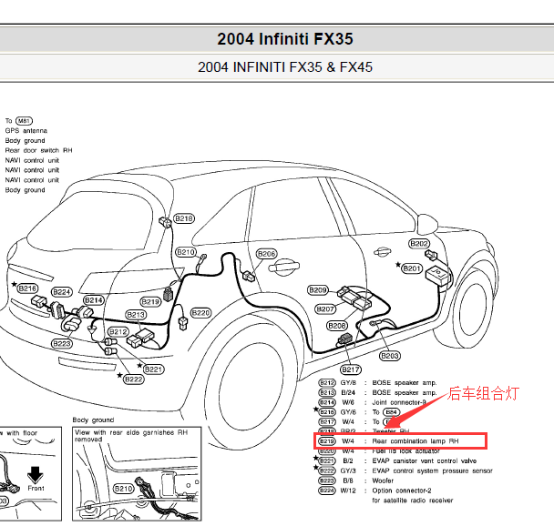Click the "2004 INFINITI FX35 & FX45" subtitle
This screenshot has width=554, height=526.
point(285,67)
